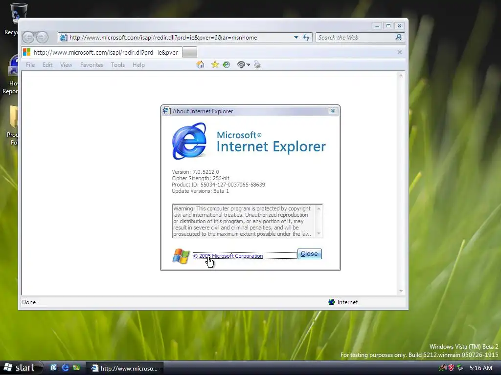Click the Version: 7.0.5212.0 text

click(x=195, y=172)
